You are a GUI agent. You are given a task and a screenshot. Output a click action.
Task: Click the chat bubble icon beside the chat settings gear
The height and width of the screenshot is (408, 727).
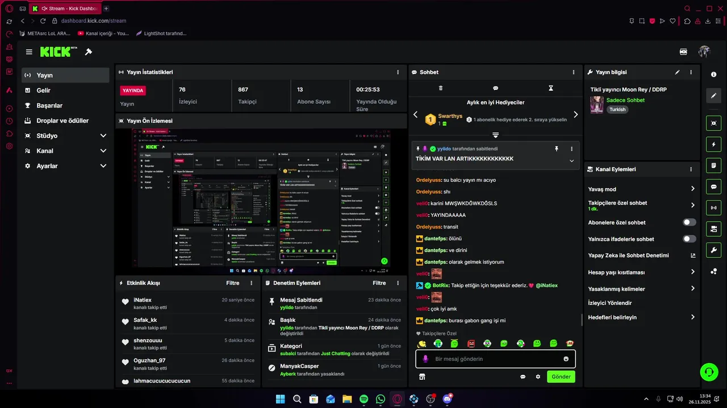[x=523, y=377]
